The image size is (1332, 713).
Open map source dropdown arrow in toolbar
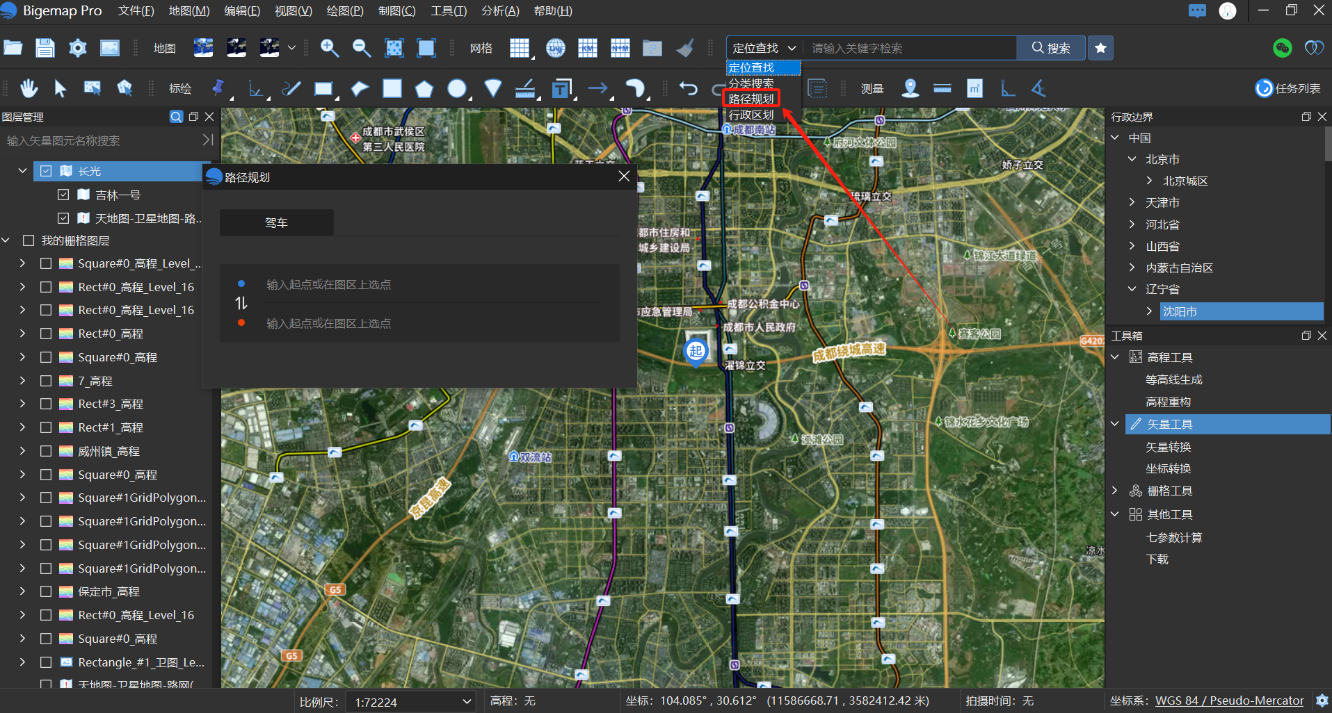pos(291,48)
